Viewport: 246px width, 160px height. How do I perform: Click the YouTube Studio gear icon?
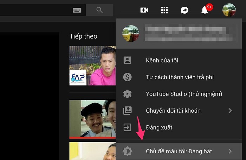[127, 94]
